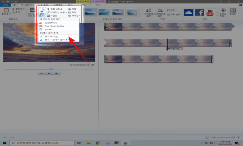
Task: Share movie to OneDrive cloud
Action: pyautogui.click(x=188, y=12)
